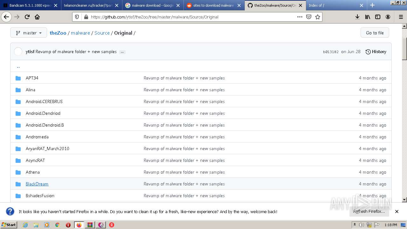The image size is (407, 229).
Task: Show hidden system tray icons
Action: click(355, 225)
